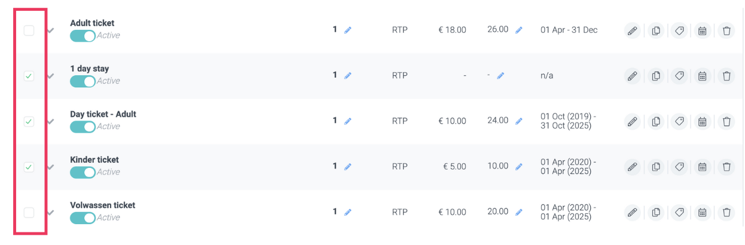Delete the Adult ticket row
The image size is (745, 245).
click(726, 30)
